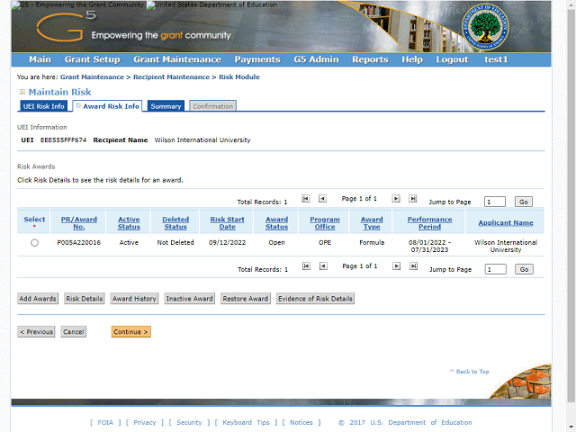Click Evidence of Risk Details button
Image resolution: width=576 pixels, height=432 pixels.
coord(315,299)
